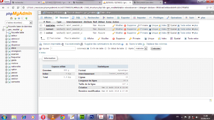Click Déplacer des colonnes link
Screen dimensions: 214x120
click(156, 44)
